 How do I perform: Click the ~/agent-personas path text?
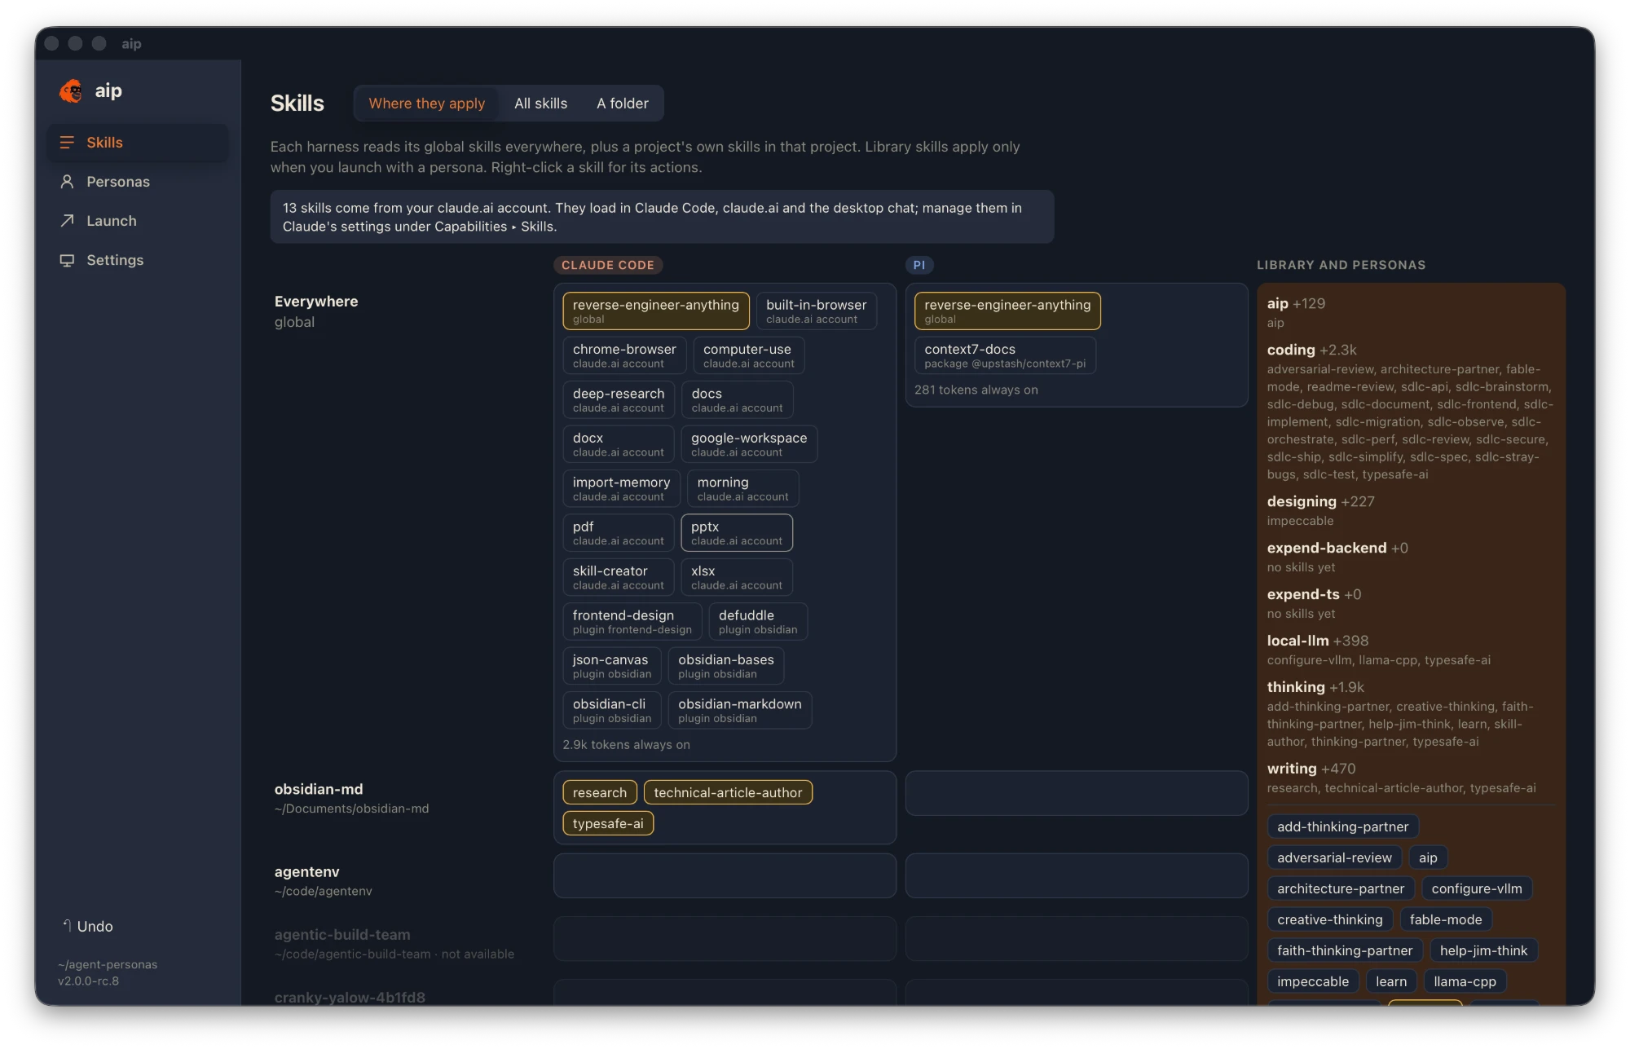(108, 964)
